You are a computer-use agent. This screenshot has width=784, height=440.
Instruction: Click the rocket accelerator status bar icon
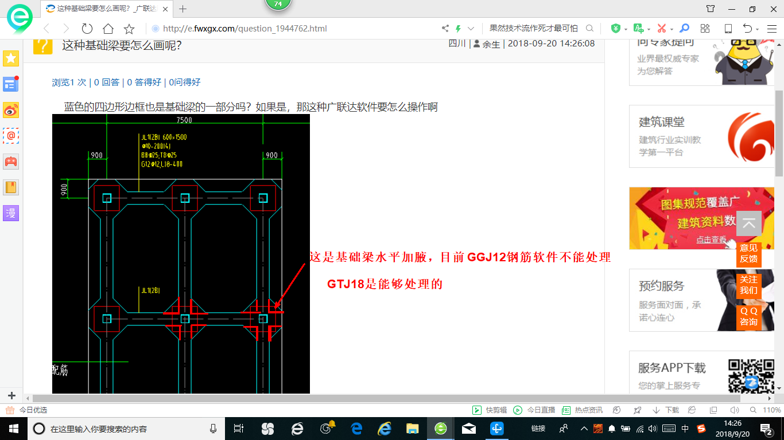coord(636,410)
